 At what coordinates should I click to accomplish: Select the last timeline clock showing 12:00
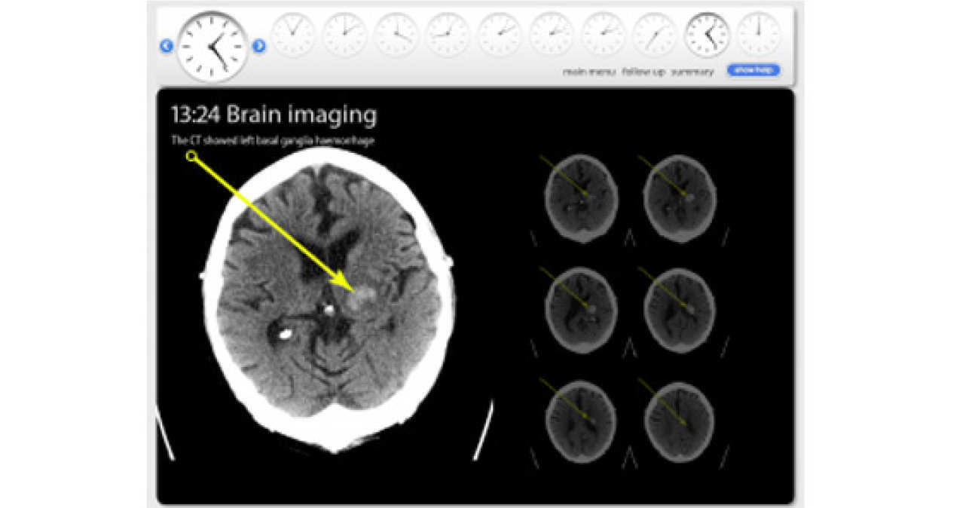[x=759, y=35]
